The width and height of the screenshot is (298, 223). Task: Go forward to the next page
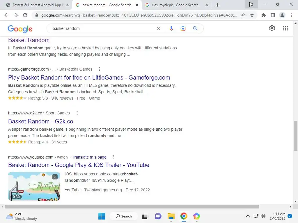[x=16, y=15]
